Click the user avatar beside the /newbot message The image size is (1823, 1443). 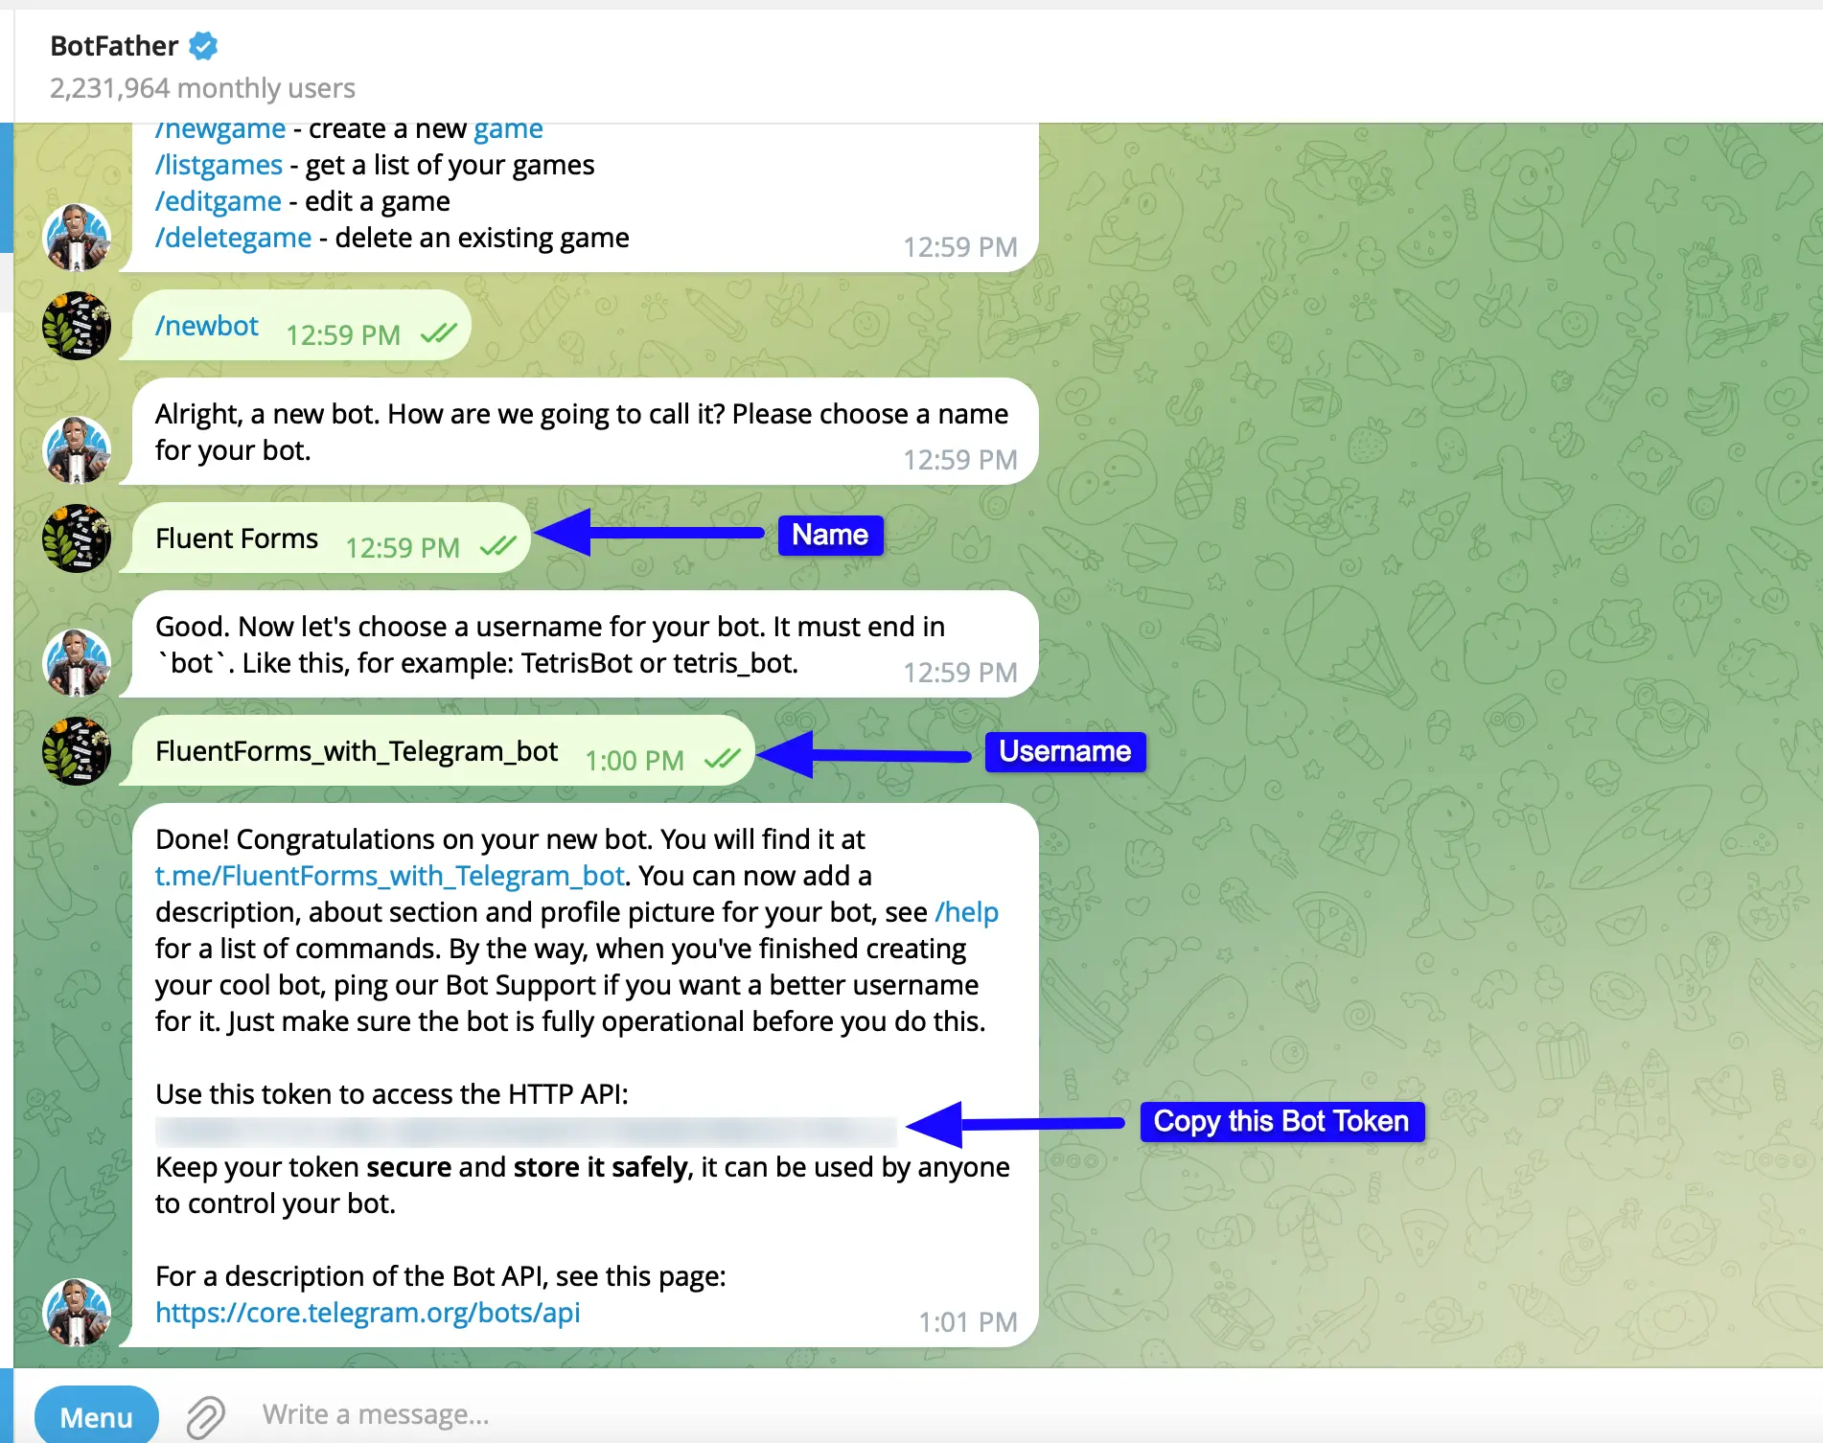click(79, 326)
